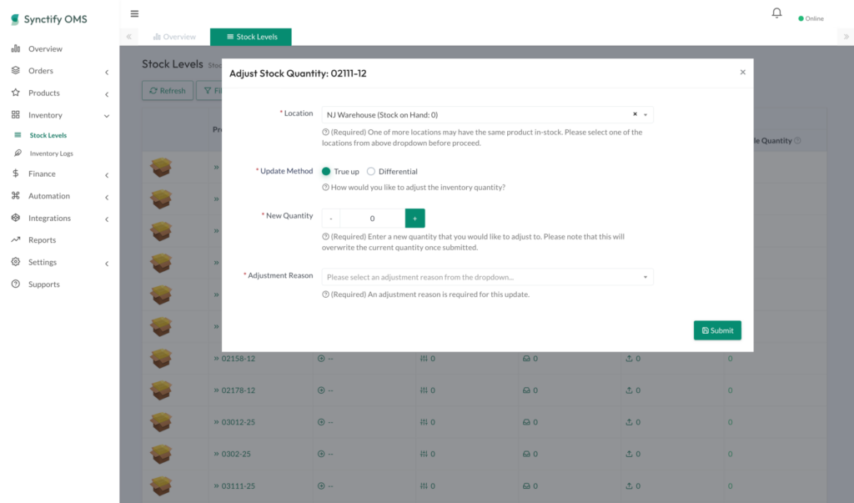854x503 pixels.
Task: Click the Orders layers icon
Action: coord(16,70)
